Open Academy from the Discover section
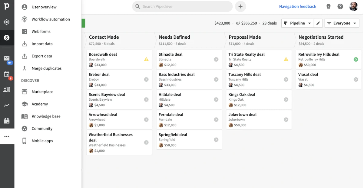364x188 pixels. tap(48, 104)
